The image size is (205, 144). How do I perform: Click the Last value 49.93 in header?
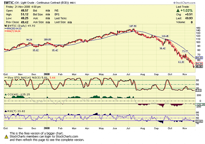[x=189, y=18]
